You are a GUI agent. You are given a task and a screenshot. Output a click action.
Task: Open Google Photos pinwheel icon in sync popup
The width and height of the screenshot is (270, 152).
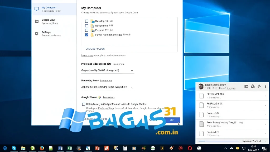[259, 87]
